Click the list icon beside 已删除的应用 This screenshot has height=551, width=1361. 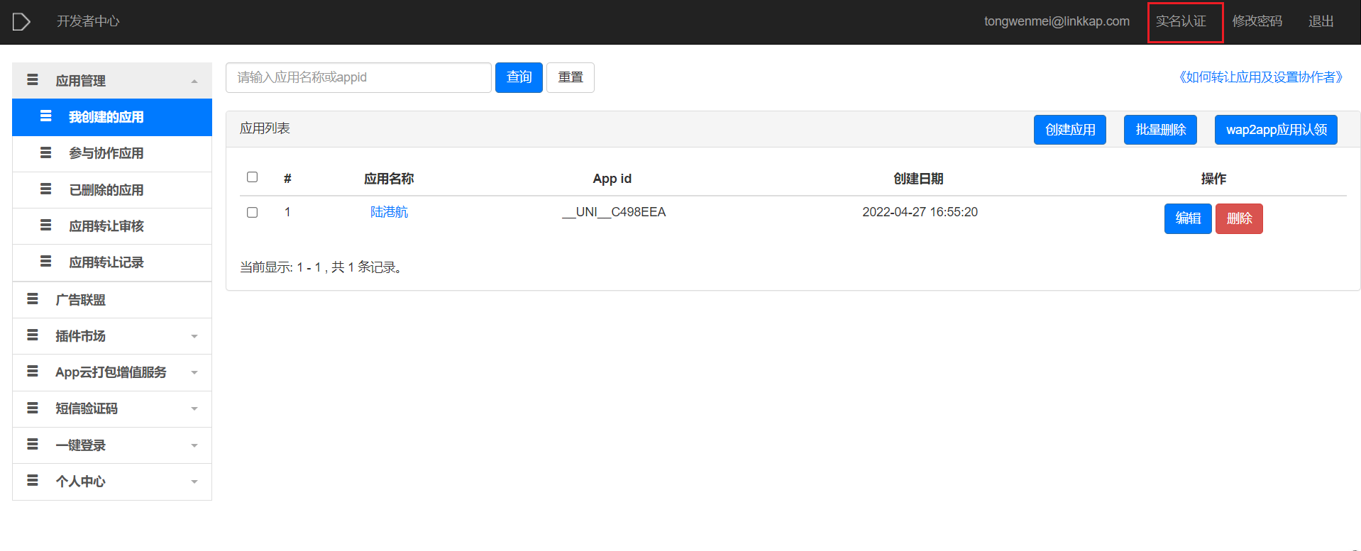(46, 189)
